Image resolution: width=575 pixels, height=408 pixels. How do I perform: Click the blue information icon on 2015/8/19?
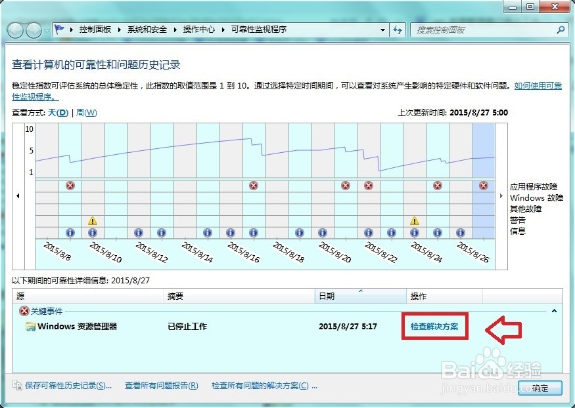300,232
